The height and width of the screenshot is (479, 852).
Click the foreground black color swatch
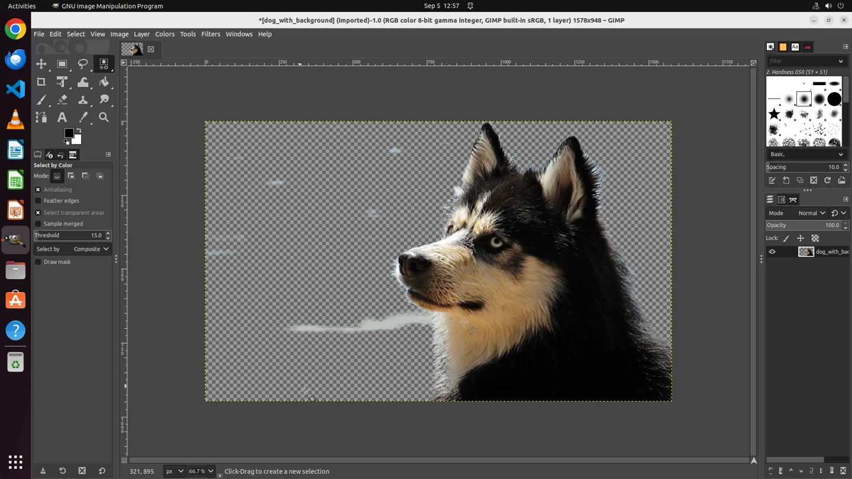(x=69, y=133)
